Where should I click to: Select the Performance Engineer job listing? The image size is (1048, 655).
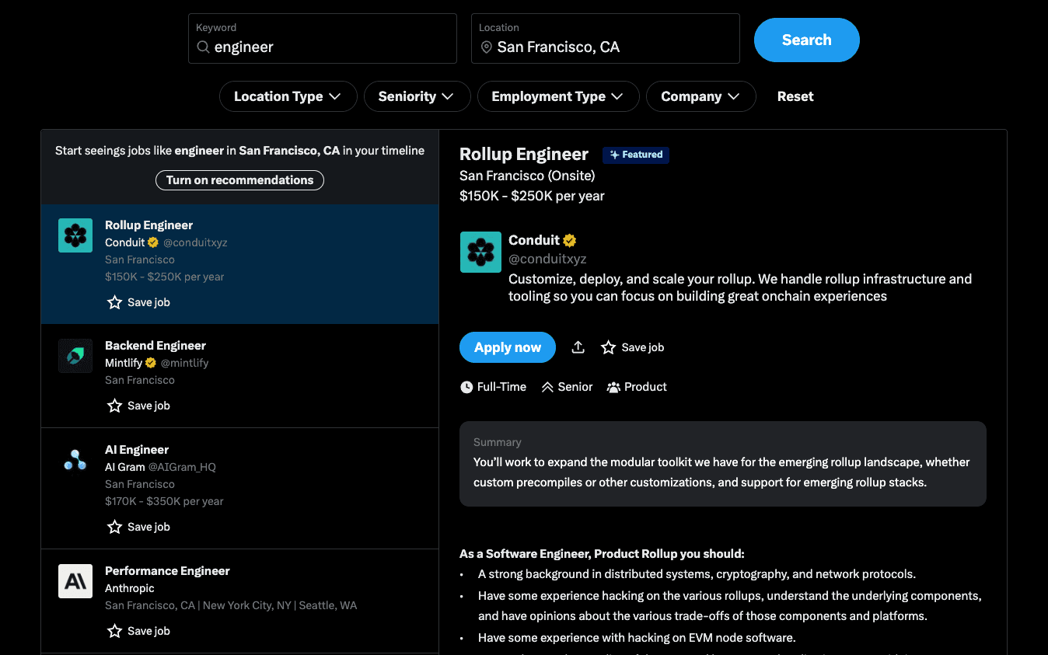click(167, 571)
